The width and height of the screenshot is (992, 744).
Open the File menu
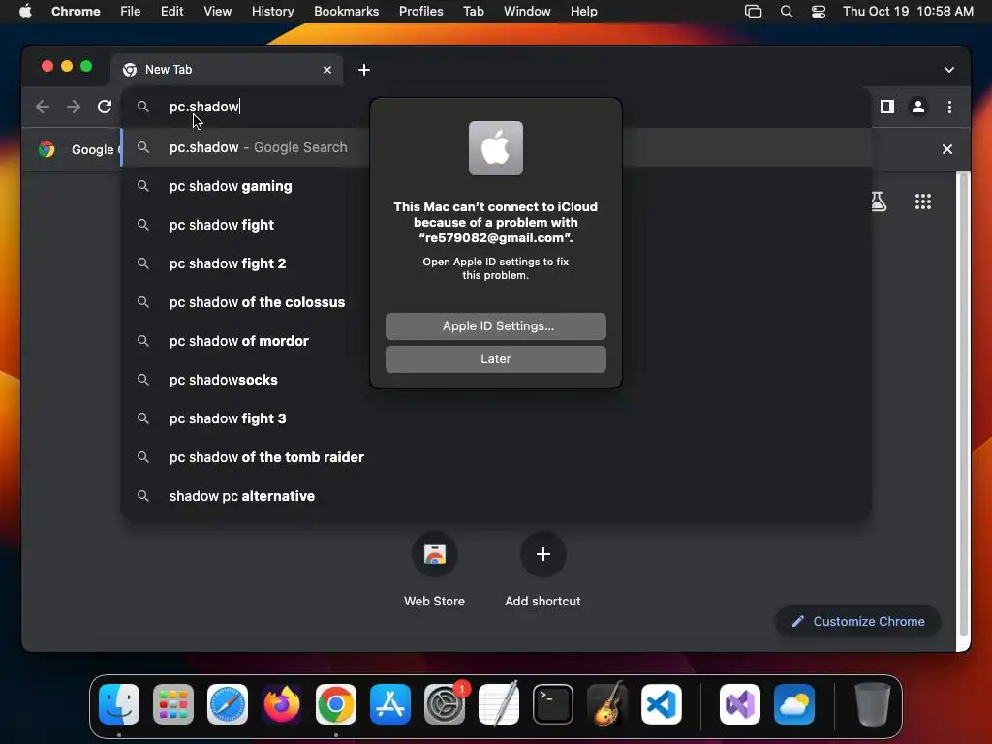pos(131,12)
